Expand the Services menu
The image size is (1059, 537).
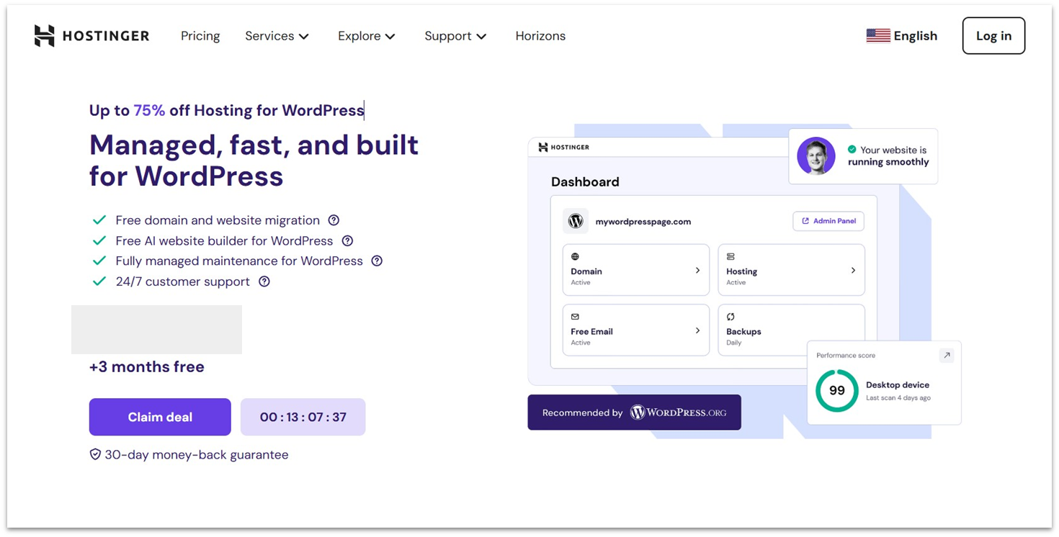(x=277, y=36)
